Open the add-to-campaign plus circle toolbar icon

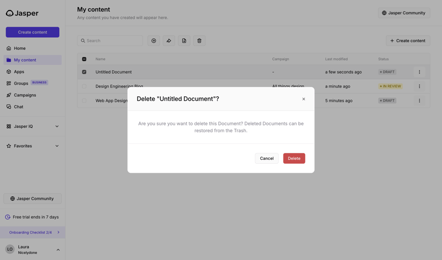pos(154,40)
